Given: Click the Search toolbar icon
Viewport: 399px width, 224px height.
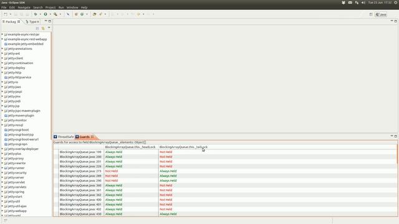Looking at the screenshot, I should click(101, 14).
